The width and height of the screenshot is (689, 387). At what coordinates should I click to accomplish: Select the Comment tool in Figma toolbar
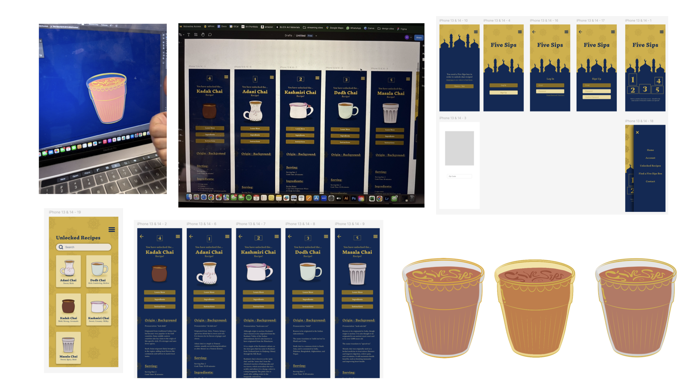pos(210,35)
